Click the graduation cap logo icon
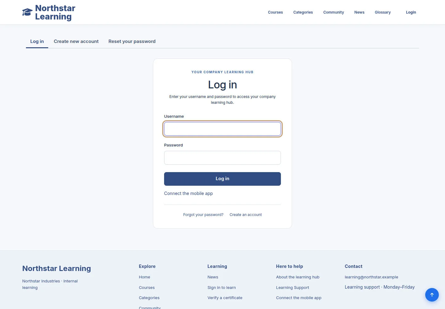Screen dimensions: 445x309 [27, 12]
